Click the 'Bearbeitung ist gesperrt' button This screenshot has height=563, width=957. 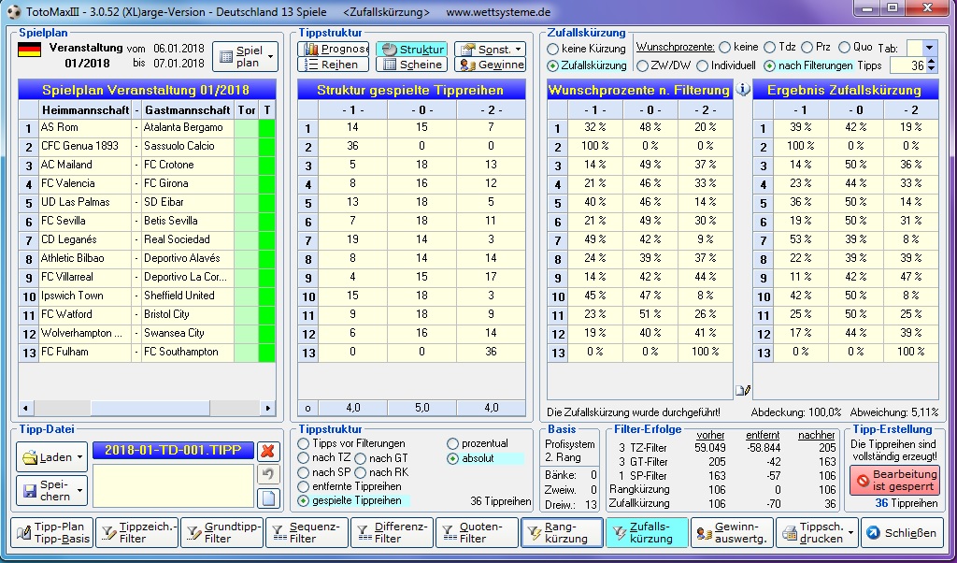click(894, 481)
